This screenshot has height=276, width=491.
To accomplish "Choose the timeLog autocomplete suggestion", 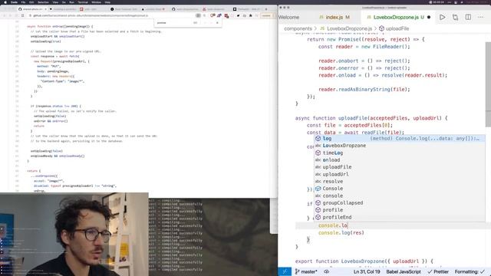I will [400, 153].
